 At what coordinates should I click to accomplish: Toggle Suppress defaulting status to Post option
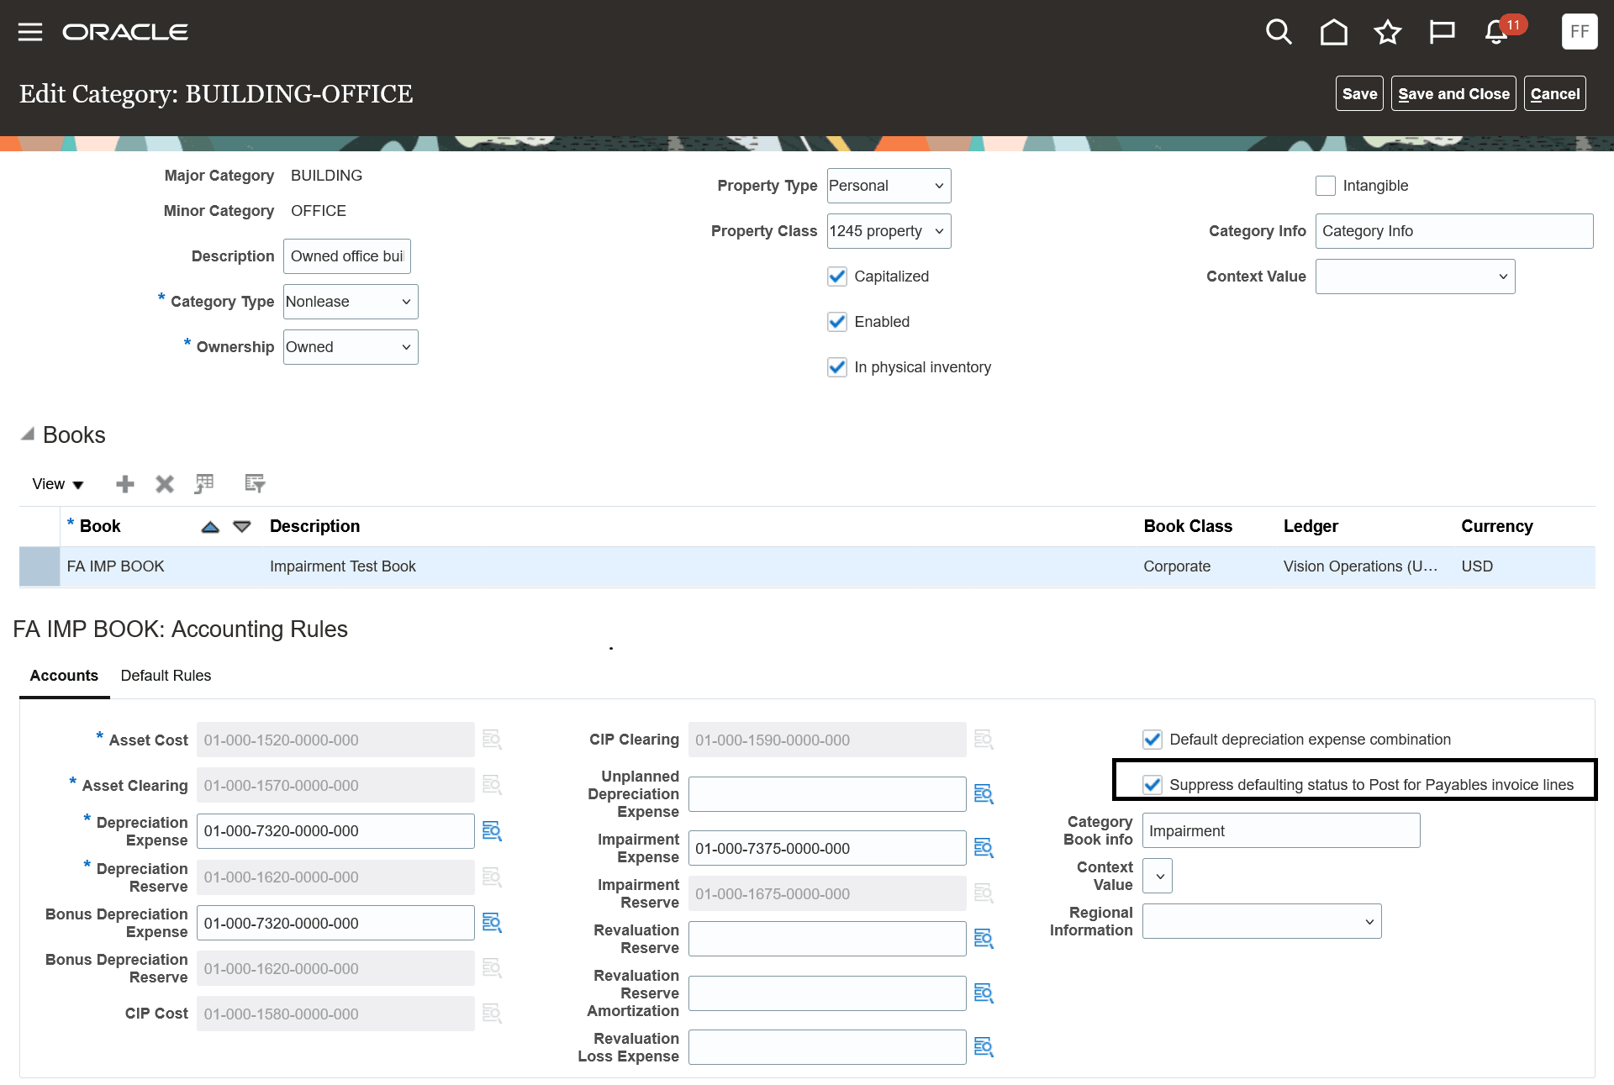click(1151, 785)
